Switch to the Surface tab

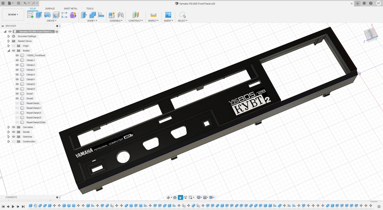tap(50, 9)
